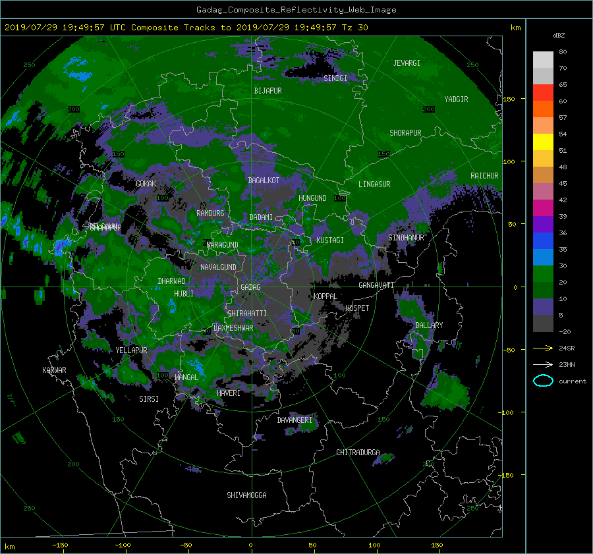Click the BALLARY city label
The image size is (593, 554).
pos(429,325)
